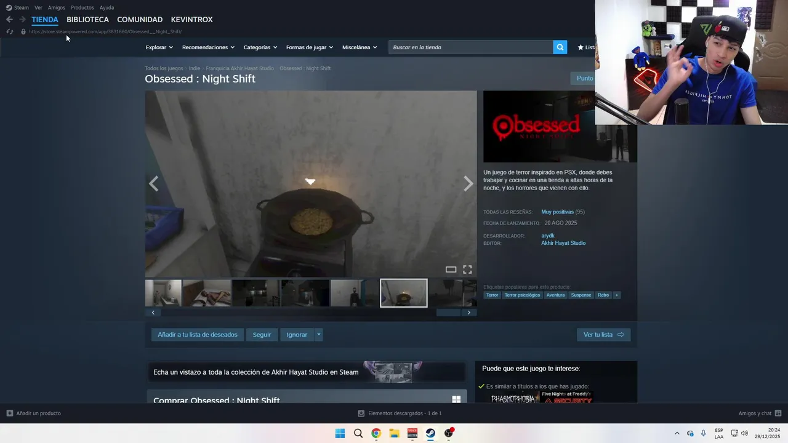Click the Franquicia Akhir Hayat Studio breadcrumb
Viewport: 788px width, 443px height.
click(239, 68)
